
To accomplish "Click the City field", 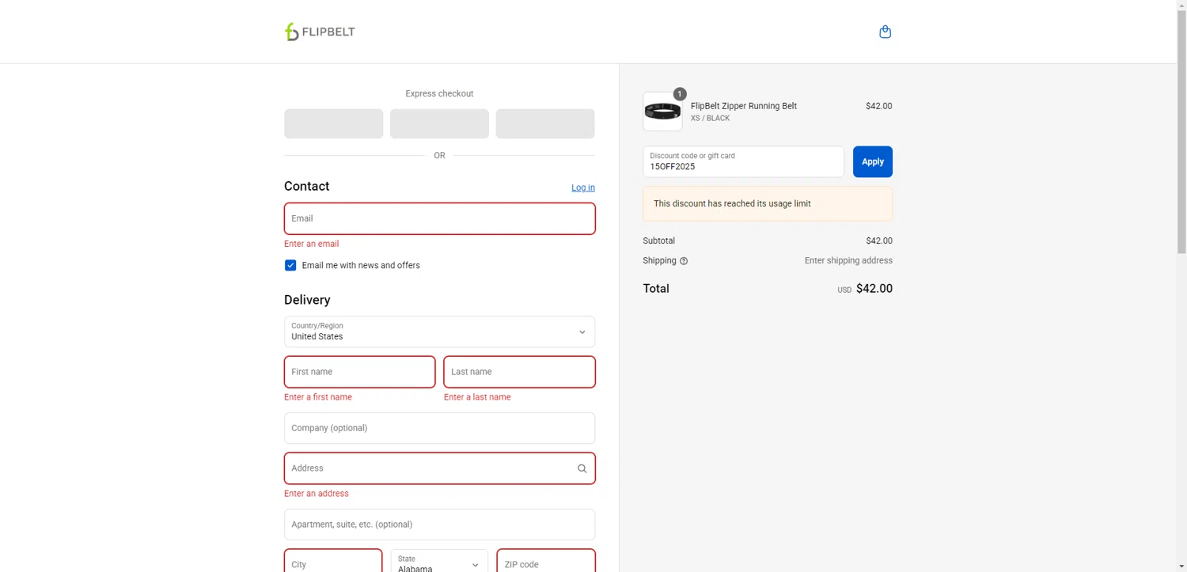I will click(x=333, y=561).
